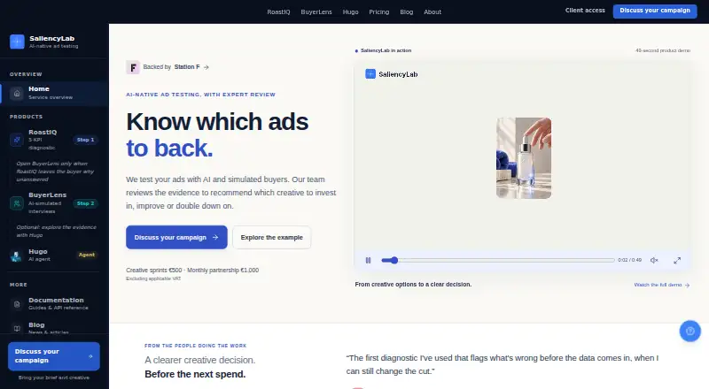Click the Agent badge on Hugo
The width and height of the screenshot is (709, 389).
tap(87, 255)
